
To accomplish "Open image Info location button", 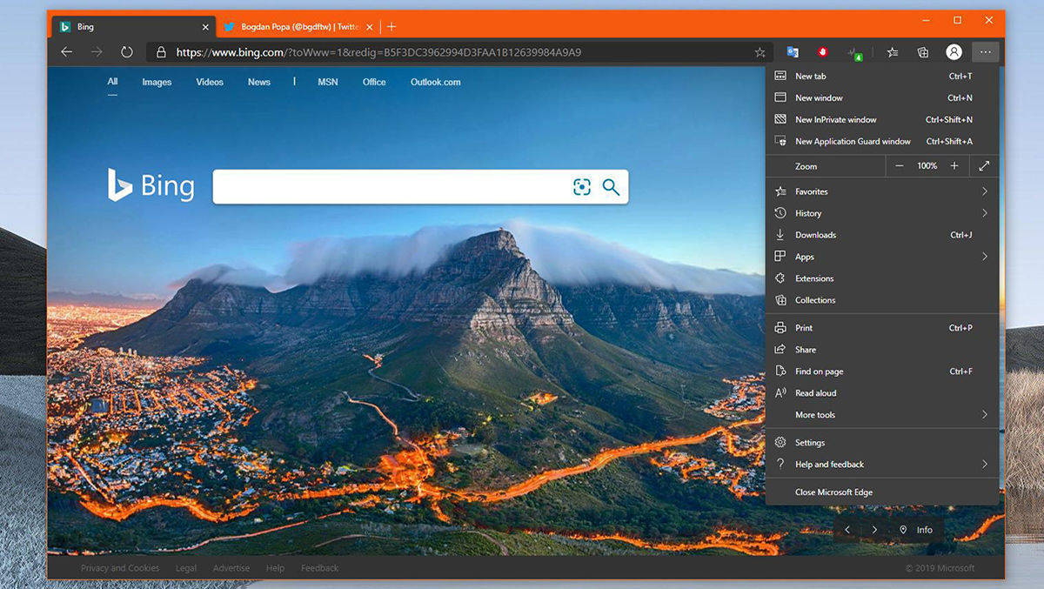I will [x=915, y=530].
